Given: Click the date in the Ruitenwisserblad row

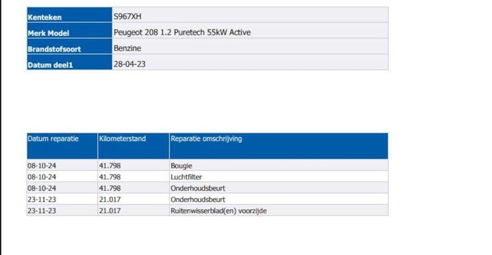Looking at the screenshot, I should click(42, 211).
